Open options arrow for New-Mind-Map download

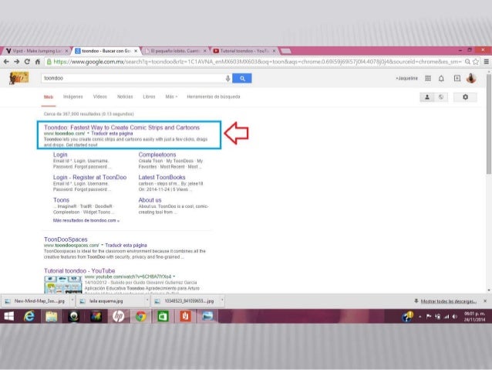pyautogui.click(x=72, y=300)
